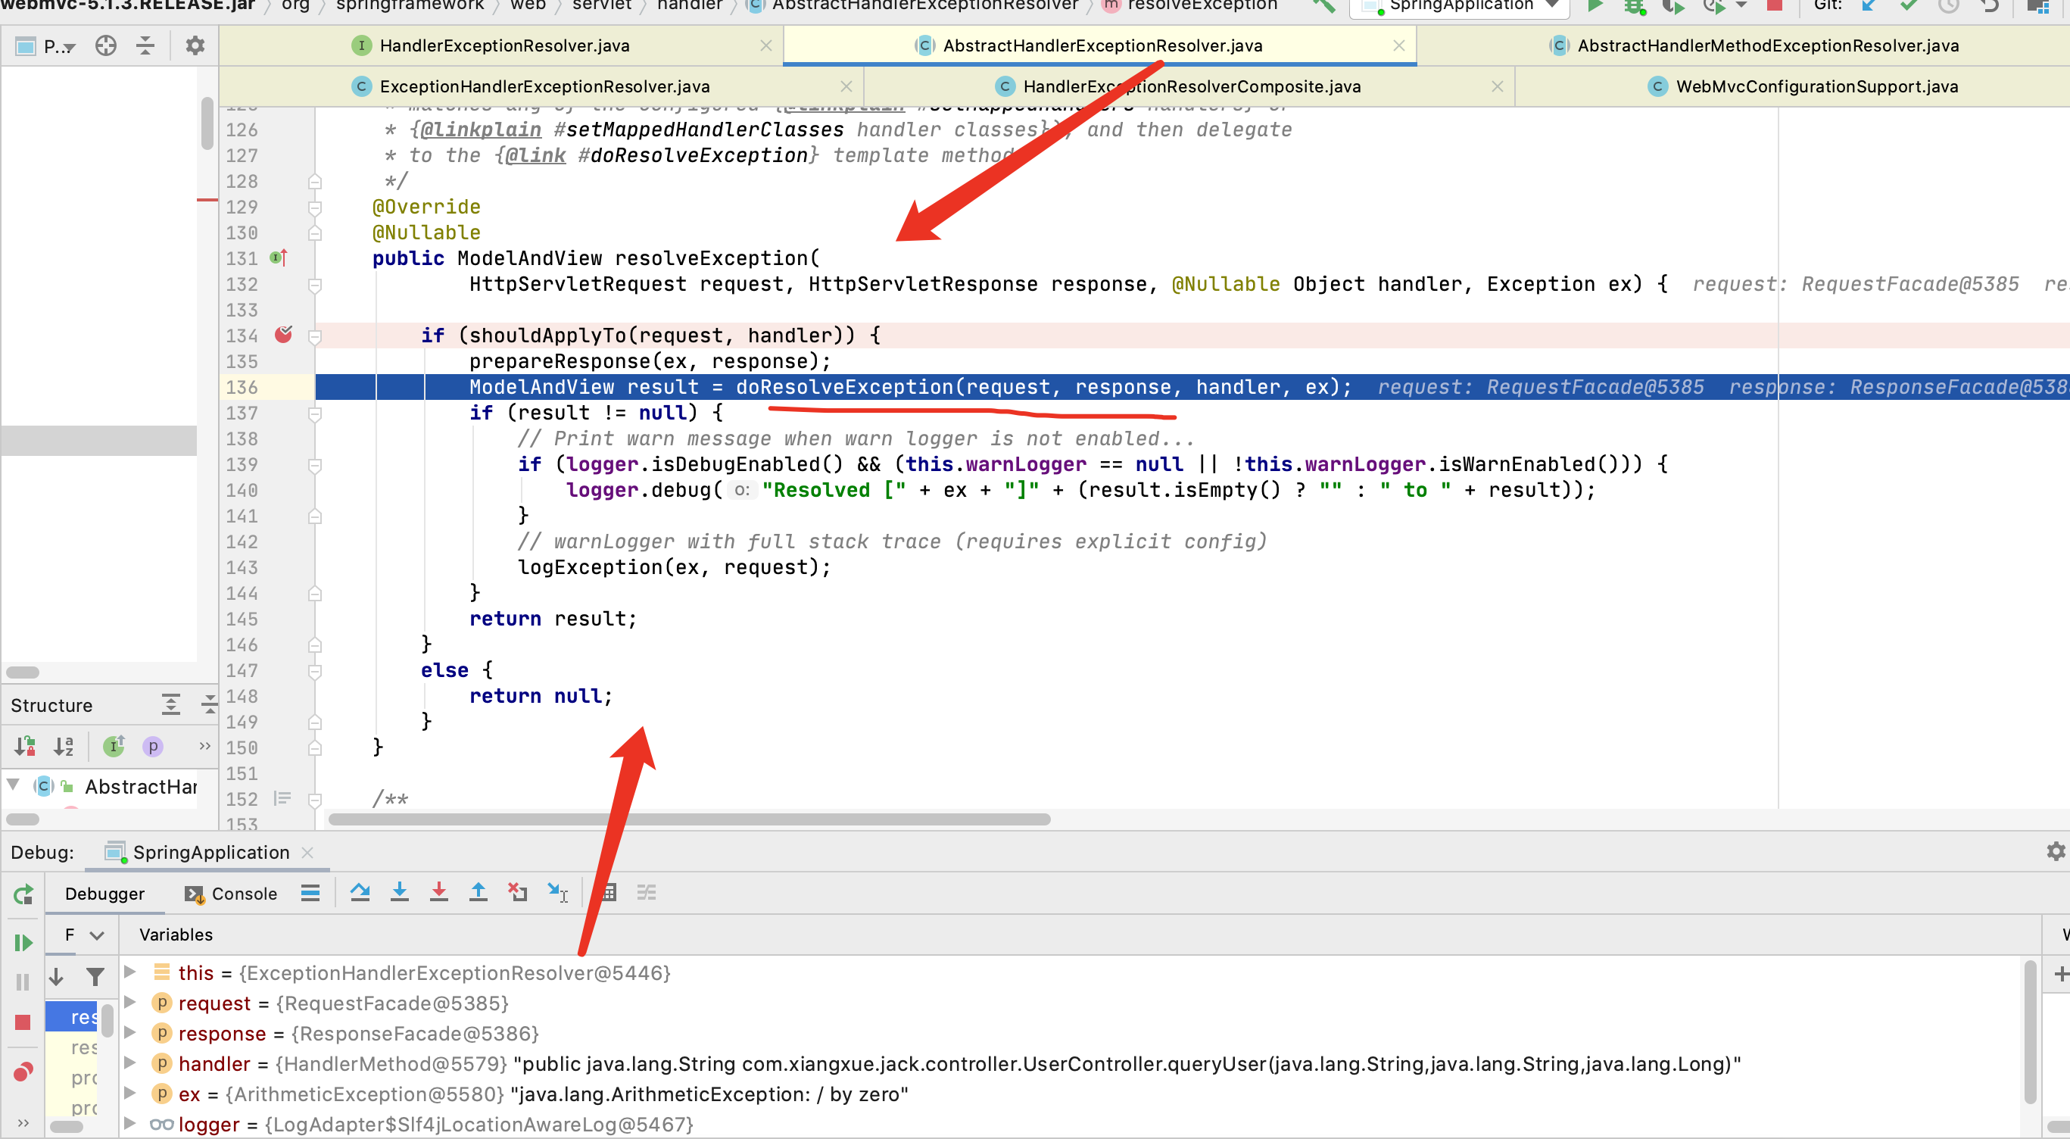Close the AbstractHandlerExceptionResolver.java tab
This screenshot has height=1139, width=2070.
[x=1398, y=45]
